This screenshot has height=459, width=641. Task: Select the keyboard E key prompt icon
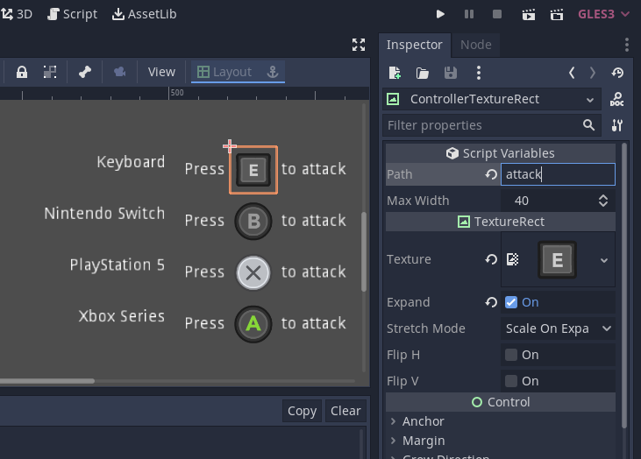[253, 169]
